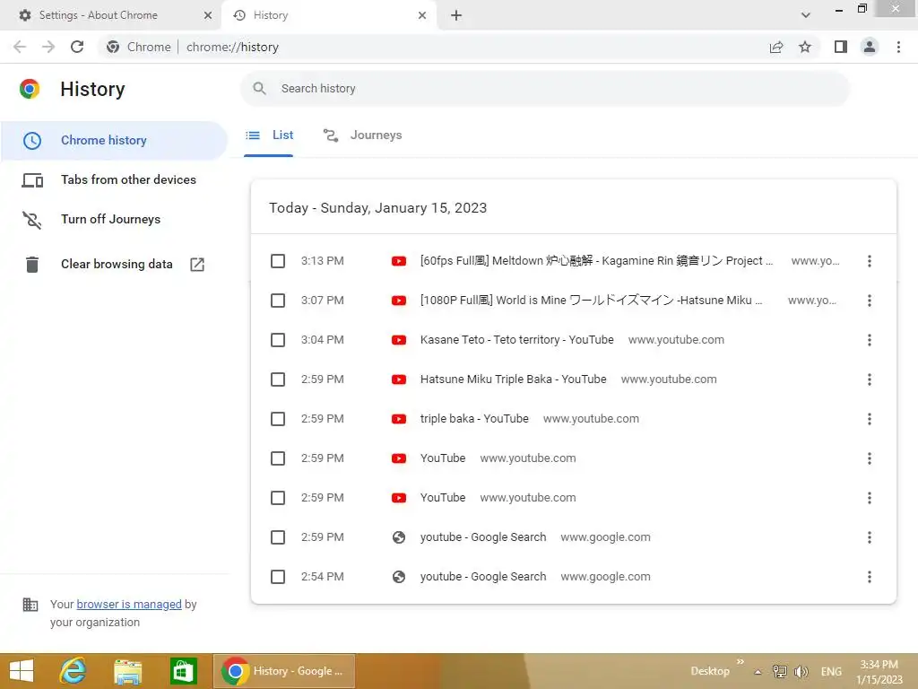Viewport: 918px width, 689px height.
Task: Open the profile avatar menu
Action: pos(870,47)
